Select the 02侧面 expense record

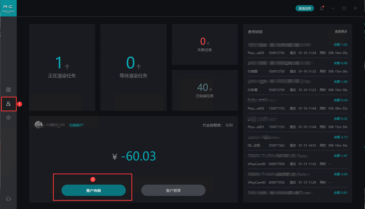(297, 71)
